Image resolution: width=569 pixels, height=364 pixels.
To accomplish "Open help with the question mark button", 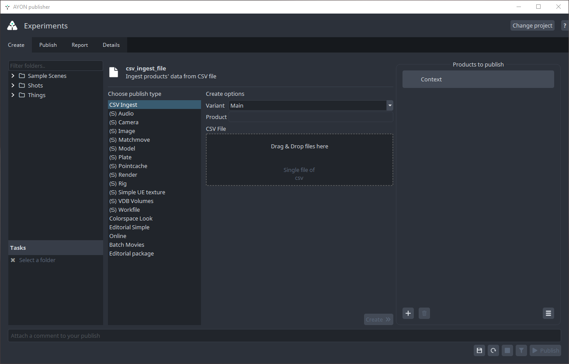I will pyautogui.click(x=565, y=26).
